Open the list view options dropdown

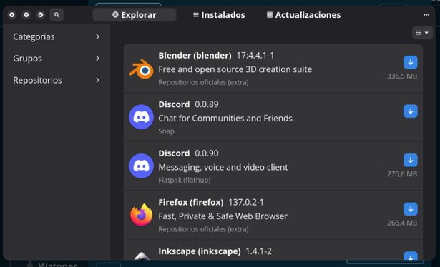point(422,33)
